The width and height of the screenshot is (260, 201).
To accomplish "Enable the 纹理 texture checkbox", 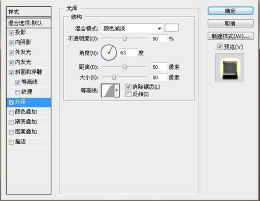I will click(x=18, y=93).
